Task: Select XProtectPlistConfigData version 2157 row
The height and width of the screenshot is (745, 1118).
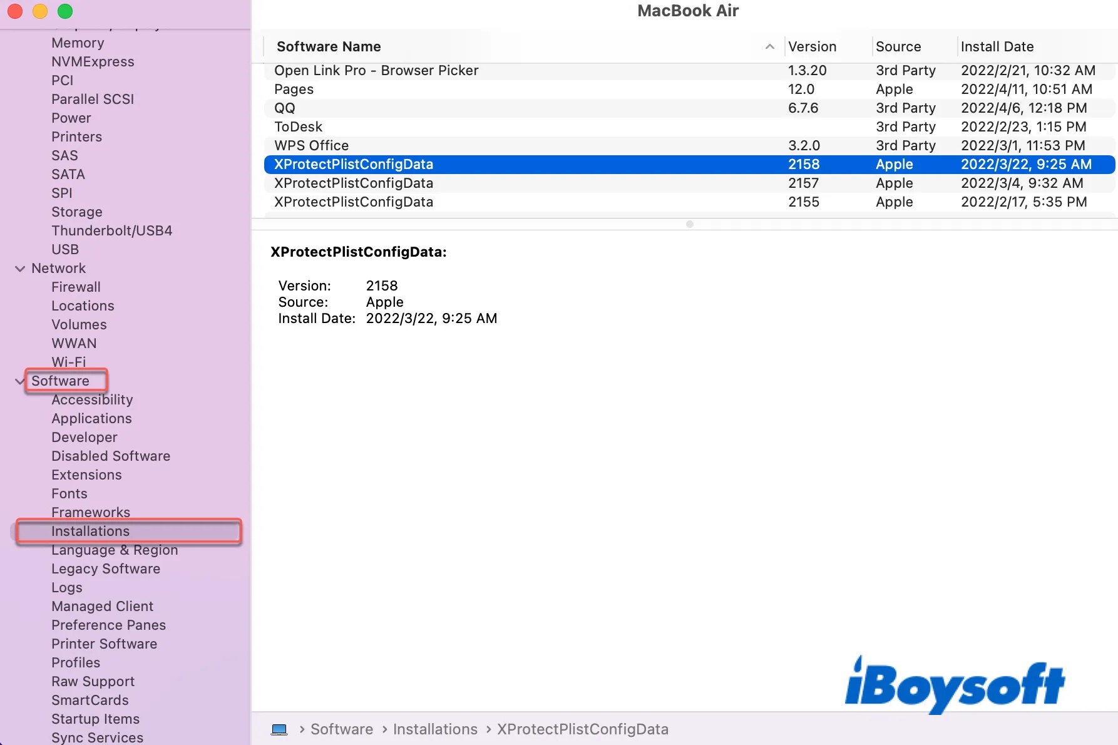Action: 689,183
